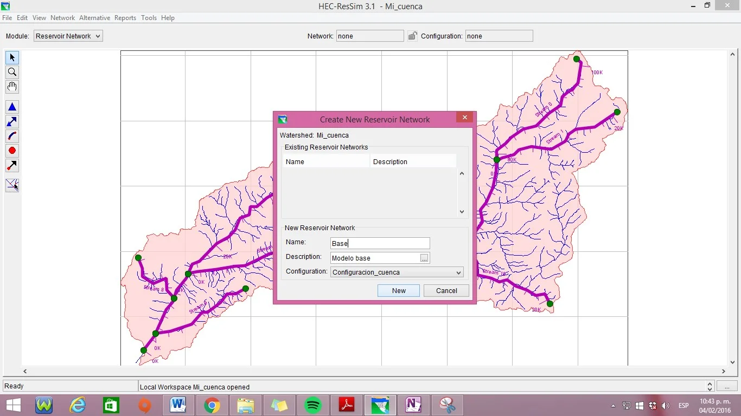Select the Junction red circle tool
The width and height of the screenshot is (741, 416).
pos(12,151)
